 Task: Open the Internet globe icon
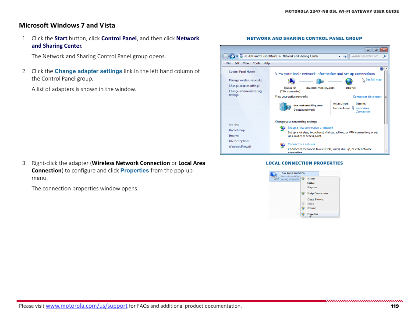349,81
